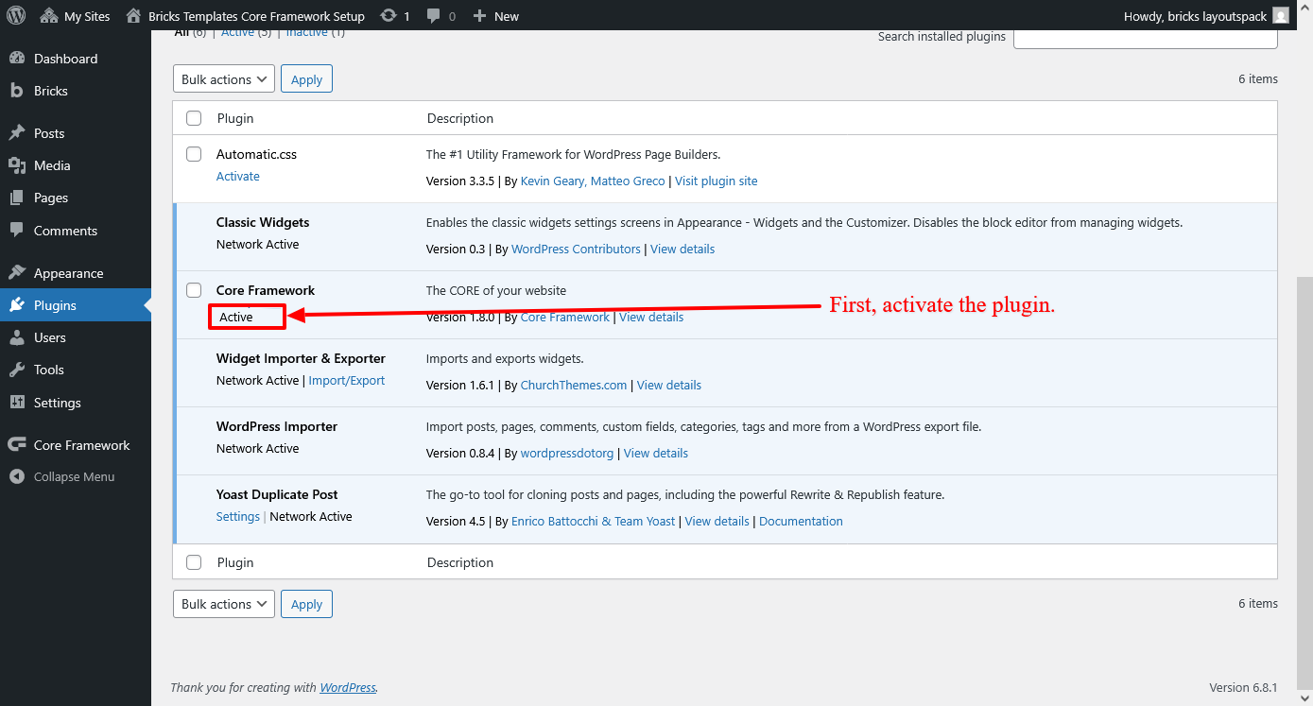Click the top Apply button
This screenshot has height=706, width=1313.
pyautogui.click(x=306, y=79)
